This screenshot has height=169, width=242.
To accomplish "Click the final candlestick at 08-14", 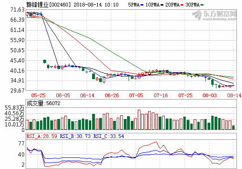I will click(233, 85).
